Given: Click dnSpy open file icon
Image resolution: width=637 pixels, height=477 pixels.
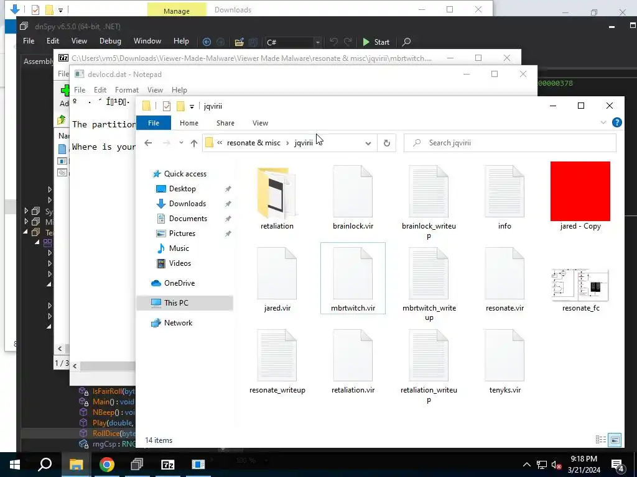Looking at the screenshot, I should (x=239, y=42).
